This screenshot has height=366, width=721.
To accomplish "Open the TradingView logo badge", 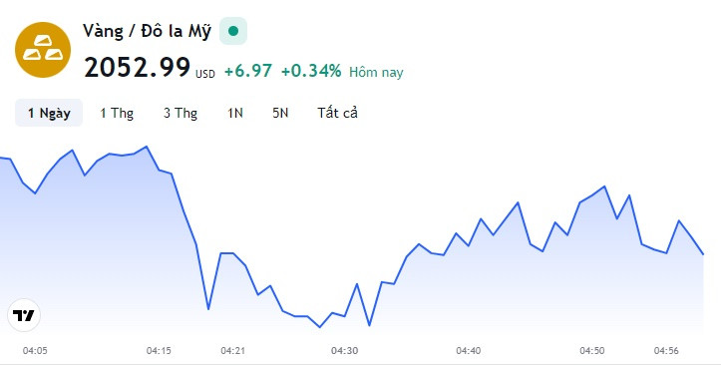I will (x=24, y=315).
